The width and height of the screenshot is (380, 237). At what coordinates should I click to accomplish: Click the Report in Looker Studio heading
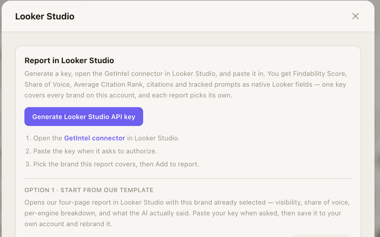coord(69,61)
